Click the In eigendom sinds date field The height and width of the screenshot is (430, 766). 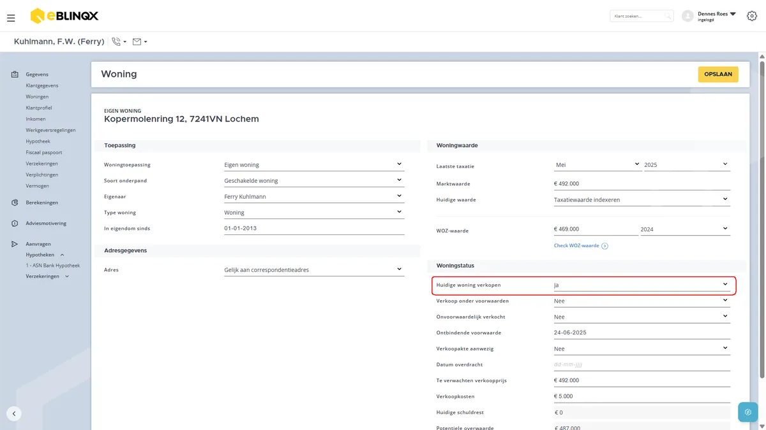tap(314, 228)
